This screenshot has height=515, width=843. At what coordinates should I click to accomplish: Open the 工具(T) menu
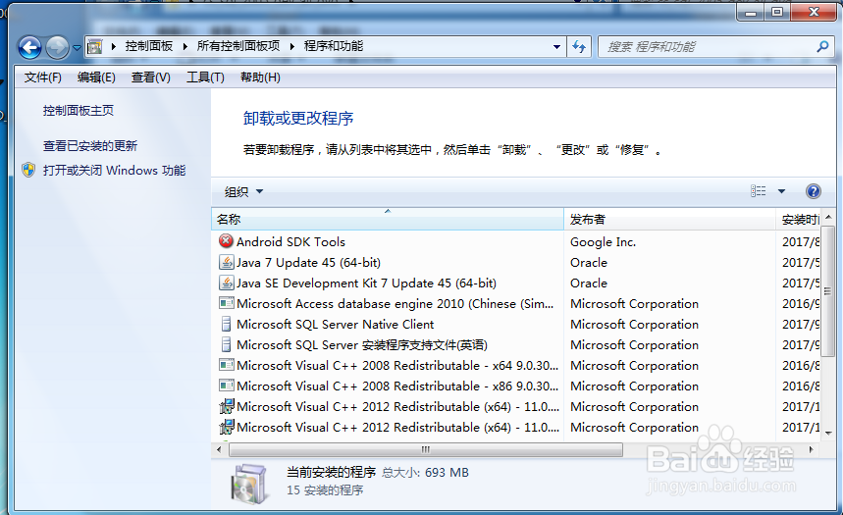(x=205, y=77)
